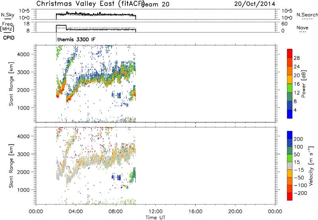Click the '16:00' time axis label
This screenshot has width=318, height=220.
pyautogui.click(x=195, y=212)
